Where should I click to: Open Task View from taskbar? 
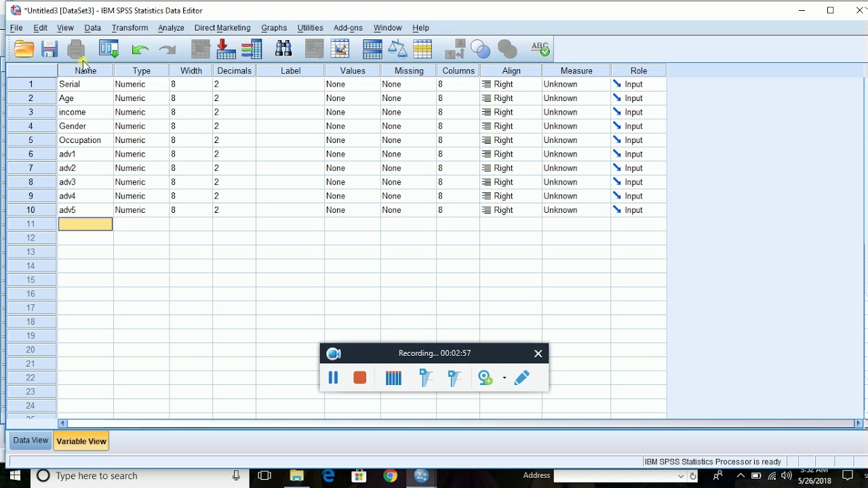(x=265, y=476)
